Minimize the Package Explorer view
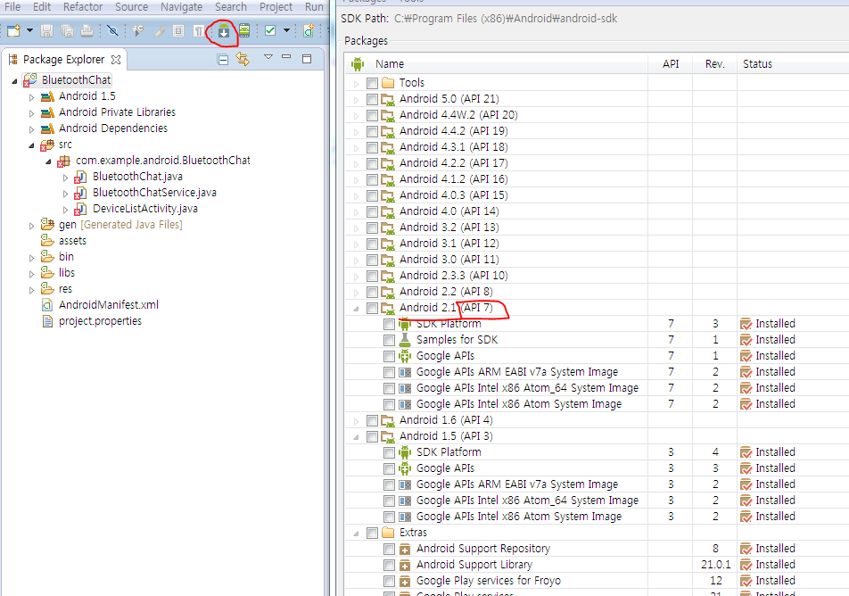 [286, 57]
